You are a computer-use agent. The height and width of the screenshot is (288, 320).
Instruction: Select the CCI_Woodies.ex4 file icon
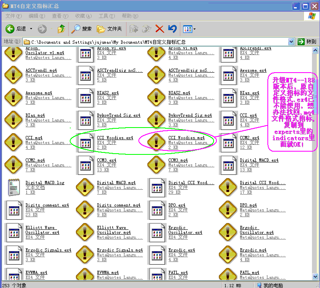tap(85, 143)
